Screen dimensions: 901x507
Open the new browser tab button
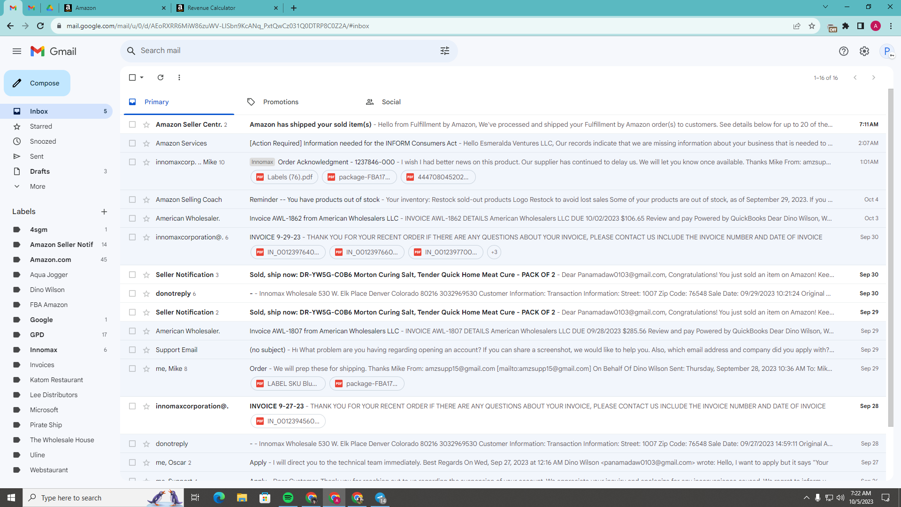(x=294, y=8)
